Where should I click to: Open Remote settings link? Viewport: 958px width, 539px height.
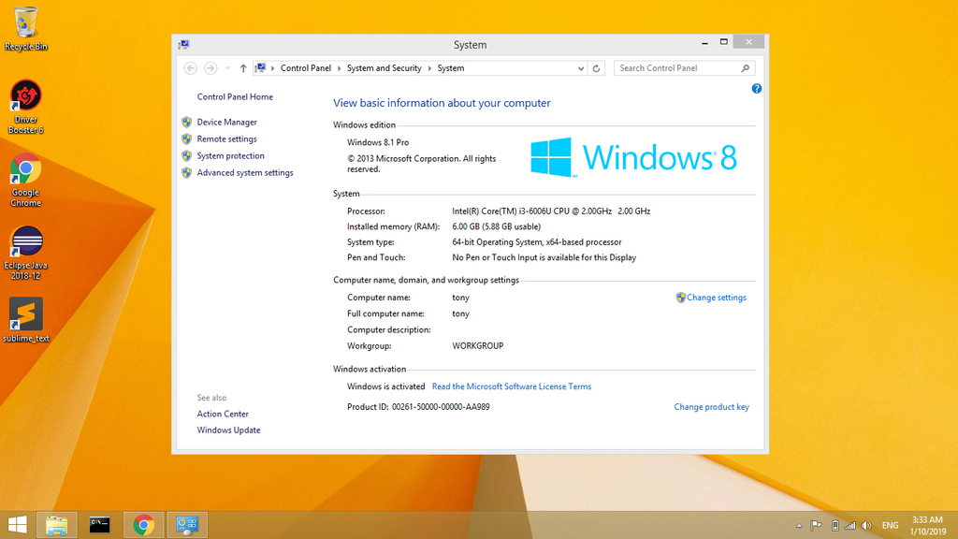point(226,139)
